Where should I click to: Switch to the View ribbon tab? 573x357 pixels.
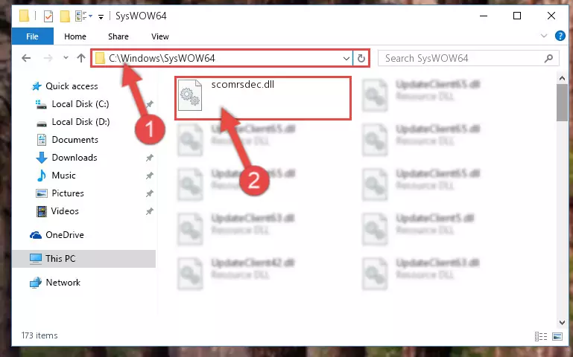point(160,36)
